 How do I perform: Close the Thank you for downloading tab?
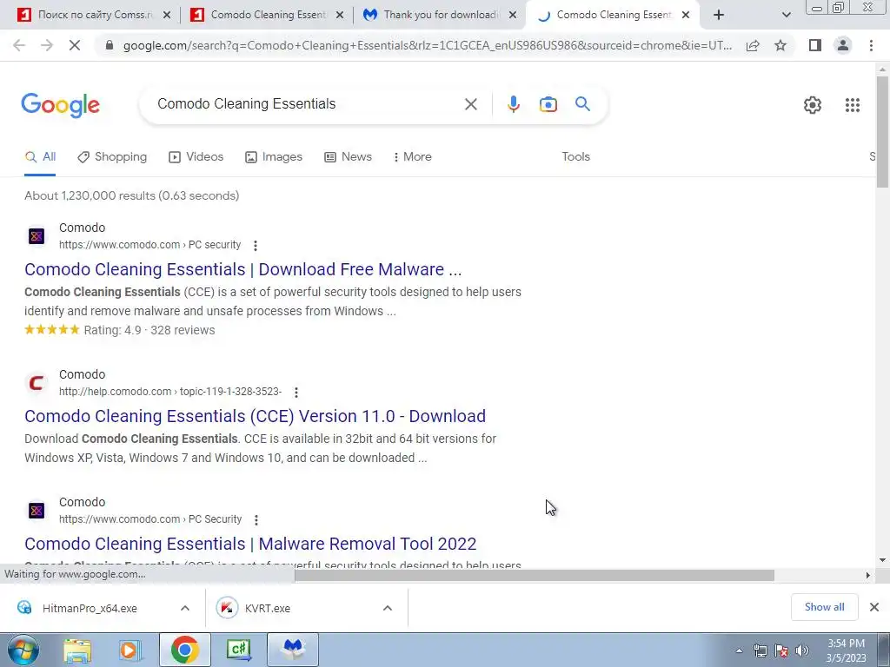tap(513, 16)
